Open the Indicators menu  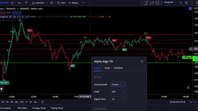click(38, 3)
